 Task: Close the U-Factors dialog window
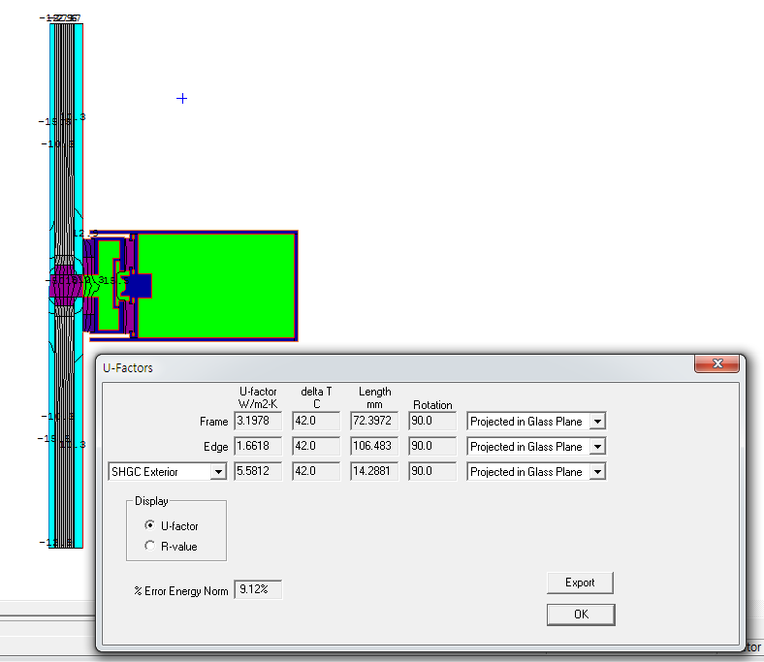click(x=717, y=364)
